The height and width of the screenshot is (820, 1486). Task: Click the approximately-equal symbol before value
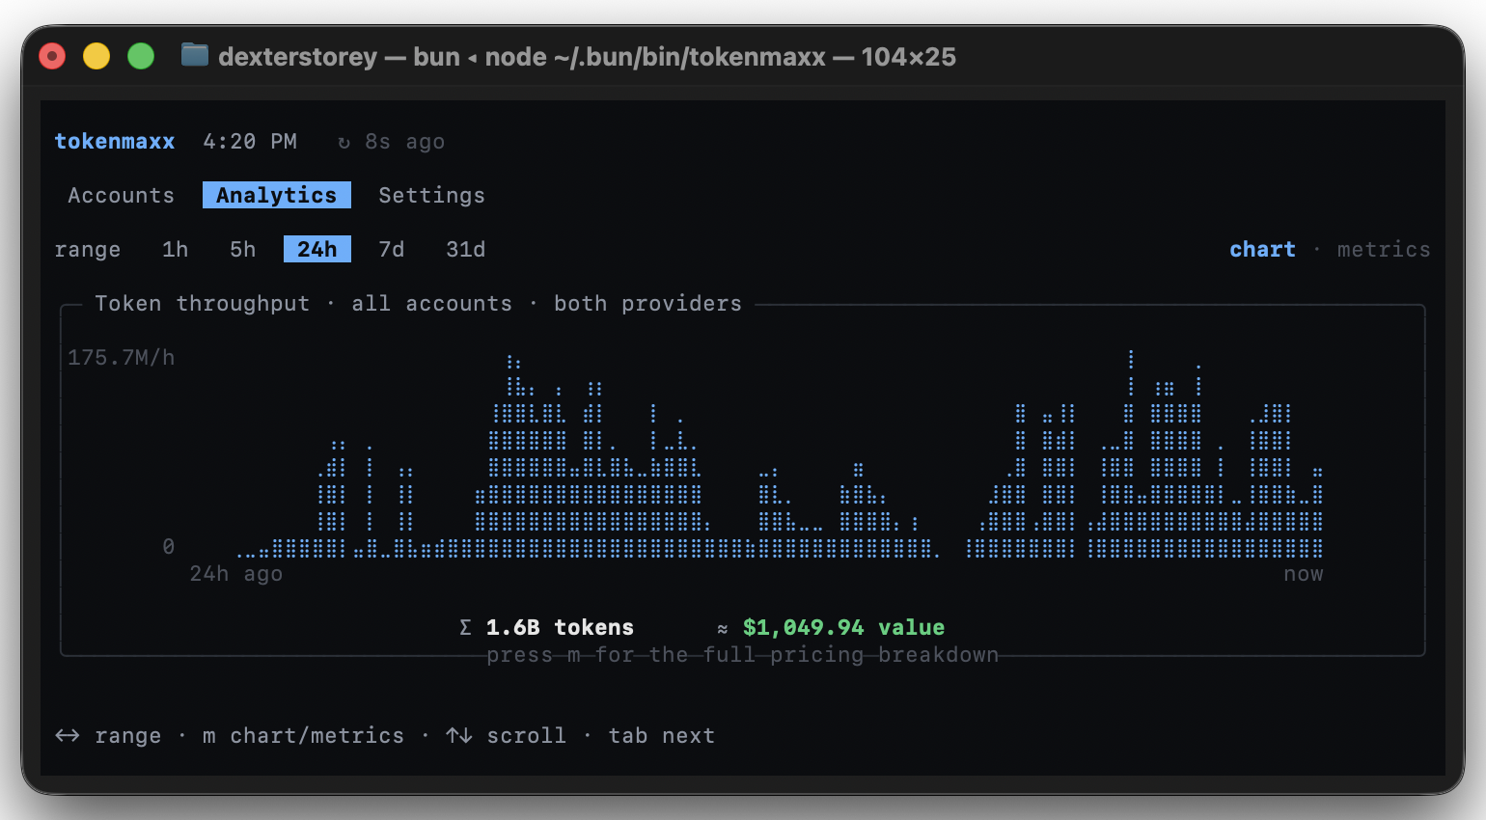(722, 628)
